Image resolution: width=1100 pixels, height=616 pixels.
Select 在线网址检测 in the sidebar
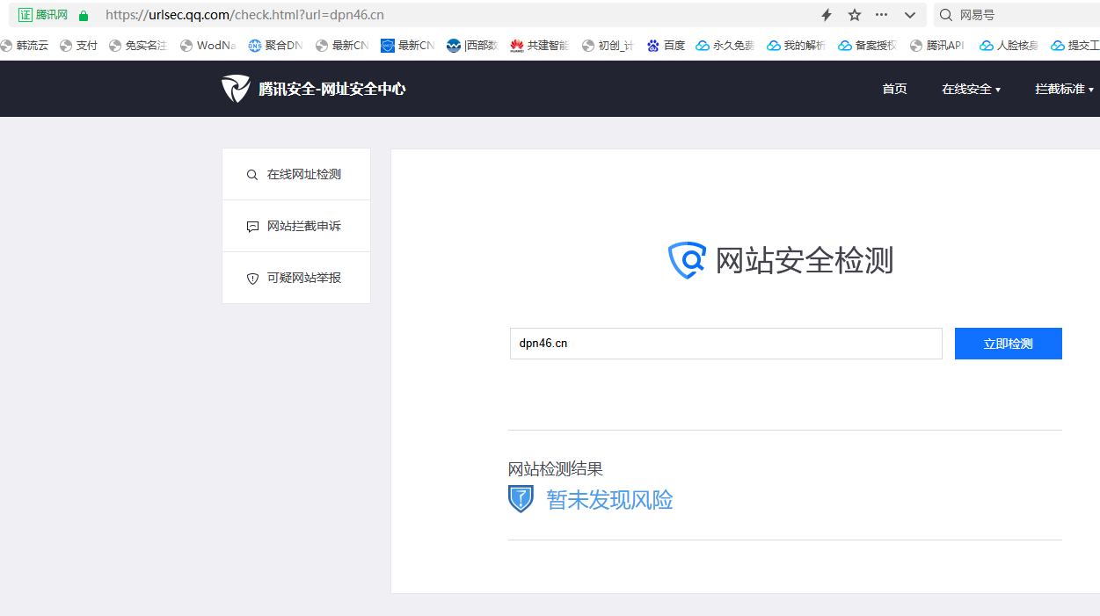(x=296, y=174)
